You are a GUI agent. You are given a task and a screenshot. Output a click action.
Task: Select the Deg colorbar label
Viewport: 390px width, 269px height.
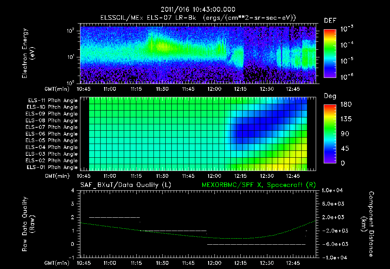click(330, 96)
